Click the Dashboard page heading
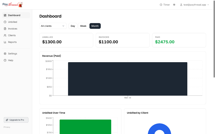215x134 pixels. coord(50,16)
